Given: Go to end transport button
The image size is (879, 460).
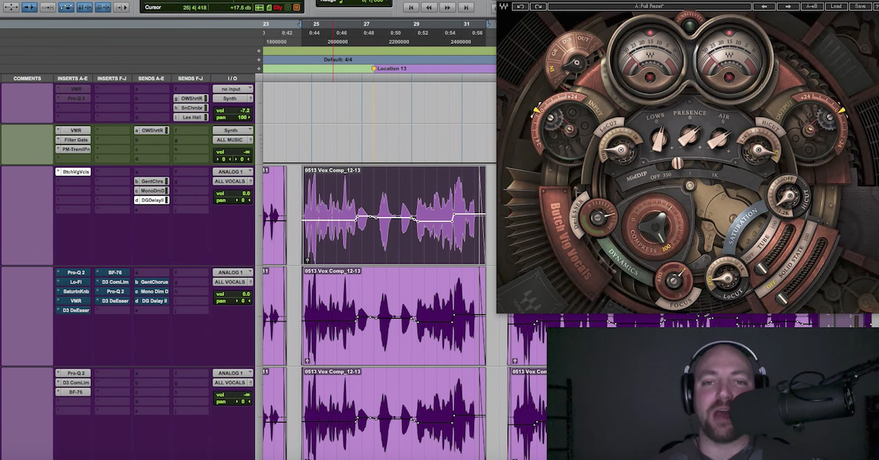Looking at the screenshot, I should [x=465, y=7].
